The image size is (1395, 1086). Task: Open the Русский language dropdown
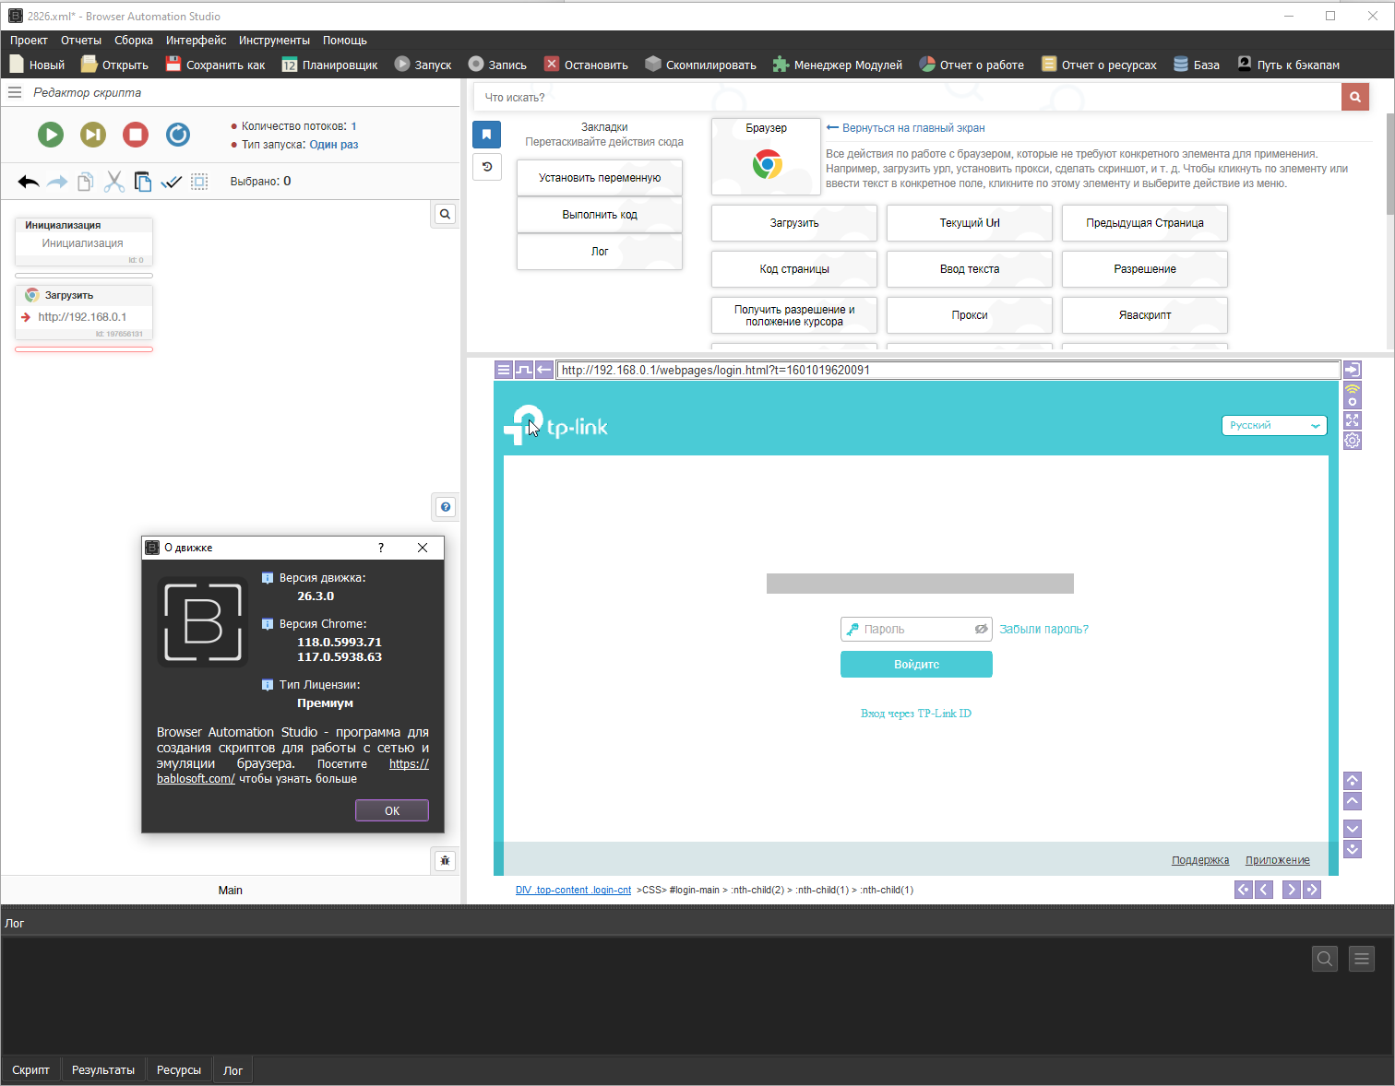[x=1274, y=425]
